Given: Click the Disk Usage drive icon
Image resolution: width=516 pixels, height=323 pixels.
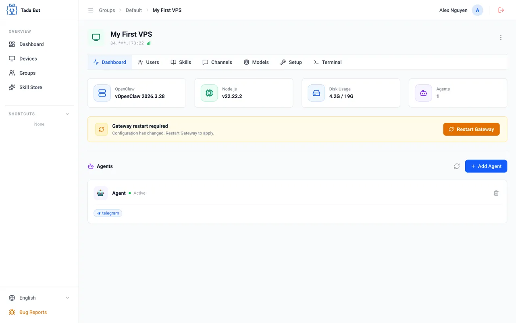Looking at the screenshot, I should coord(316,93).
